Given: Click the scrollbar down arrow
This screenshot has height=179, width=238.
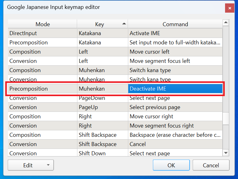Looking at the screenshot, I should (x=226, y=153).
